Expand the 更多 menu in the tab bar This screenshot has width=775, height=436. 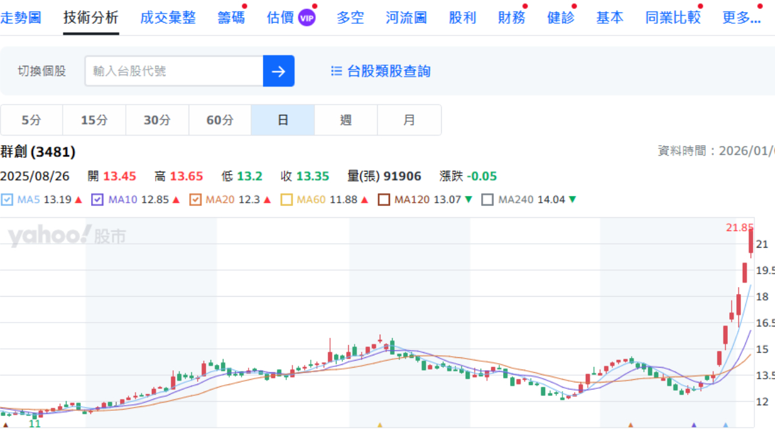pyautogui.click(x=741, y=17)
